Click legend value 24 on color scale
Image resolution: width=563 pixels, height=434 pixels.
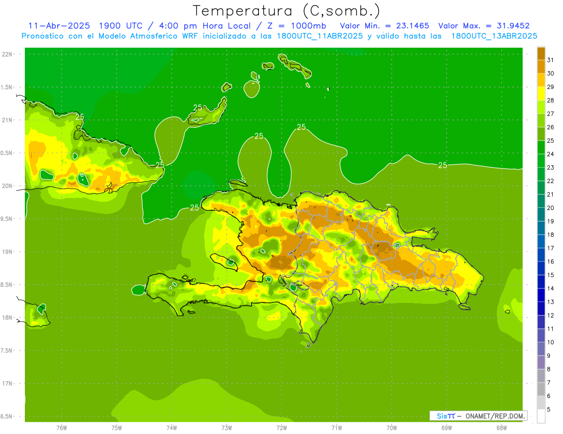point(551,154)
